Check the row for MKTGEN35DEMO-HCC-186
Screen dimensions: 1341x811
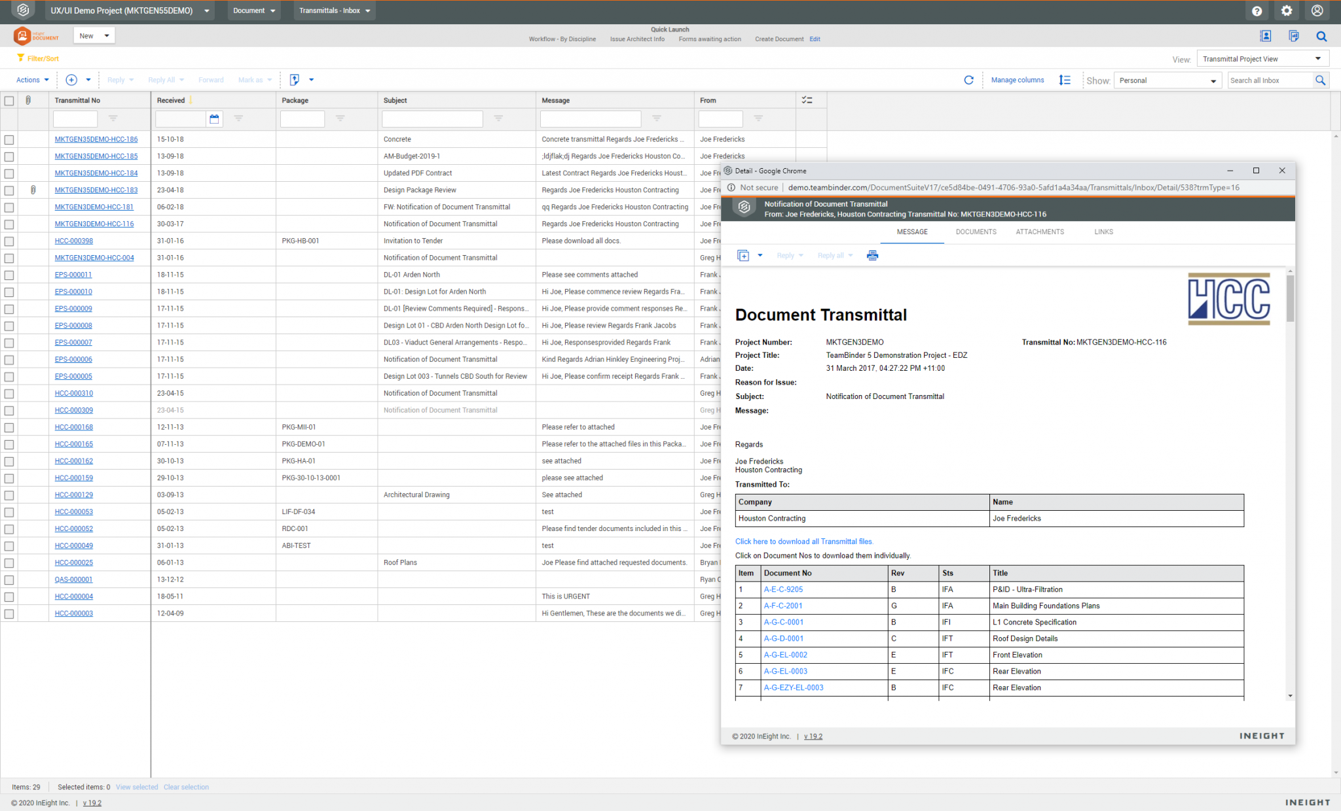(x=9, y=139)
